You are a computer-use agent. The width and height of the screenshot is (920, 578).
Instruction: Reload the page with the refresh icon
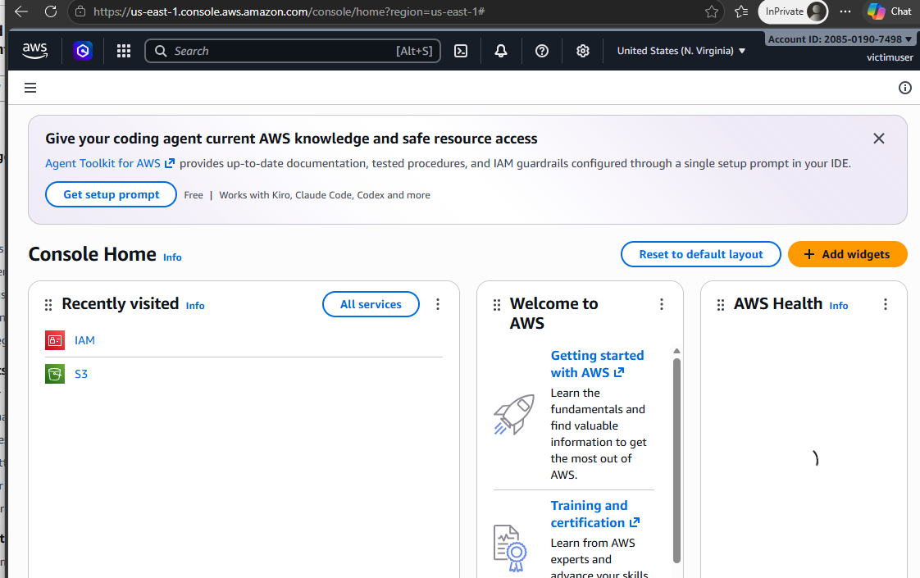pos(51,11)
